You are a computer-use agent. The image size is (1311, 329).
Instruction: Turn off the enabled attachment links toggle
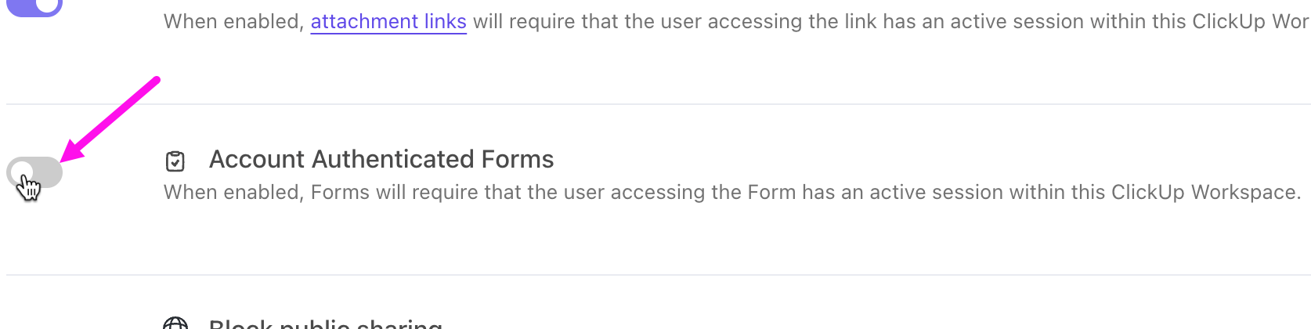[34, 6]
